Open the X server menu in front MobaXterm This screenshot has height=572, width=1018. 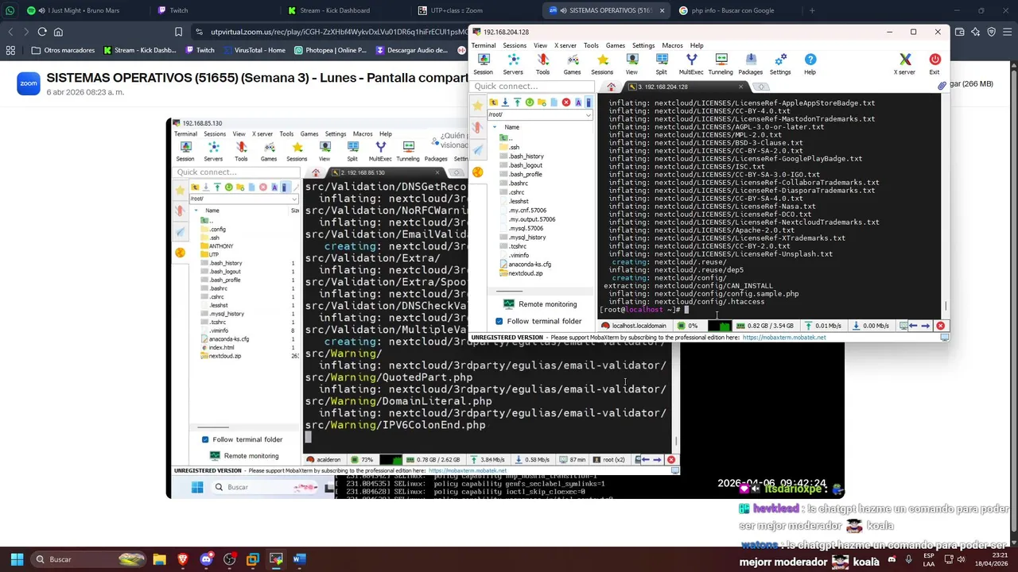click(565, 45)
